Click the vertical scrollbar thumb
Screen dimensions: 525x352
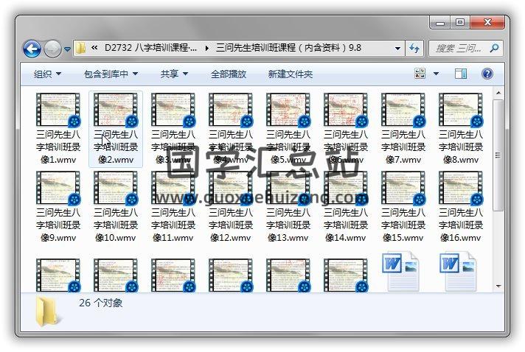[x=498, y=155]
